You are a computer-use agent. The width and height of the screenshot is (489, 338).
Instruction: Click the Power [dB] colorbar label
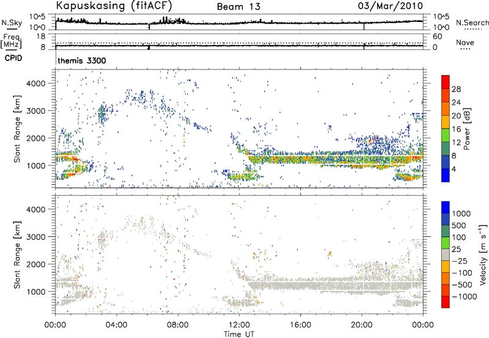coord(466,129)
